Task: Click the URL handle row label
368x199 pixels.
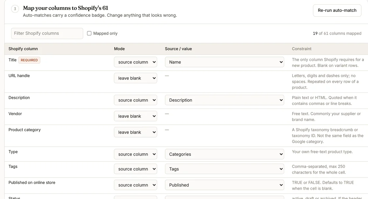Action: (19, 76)
